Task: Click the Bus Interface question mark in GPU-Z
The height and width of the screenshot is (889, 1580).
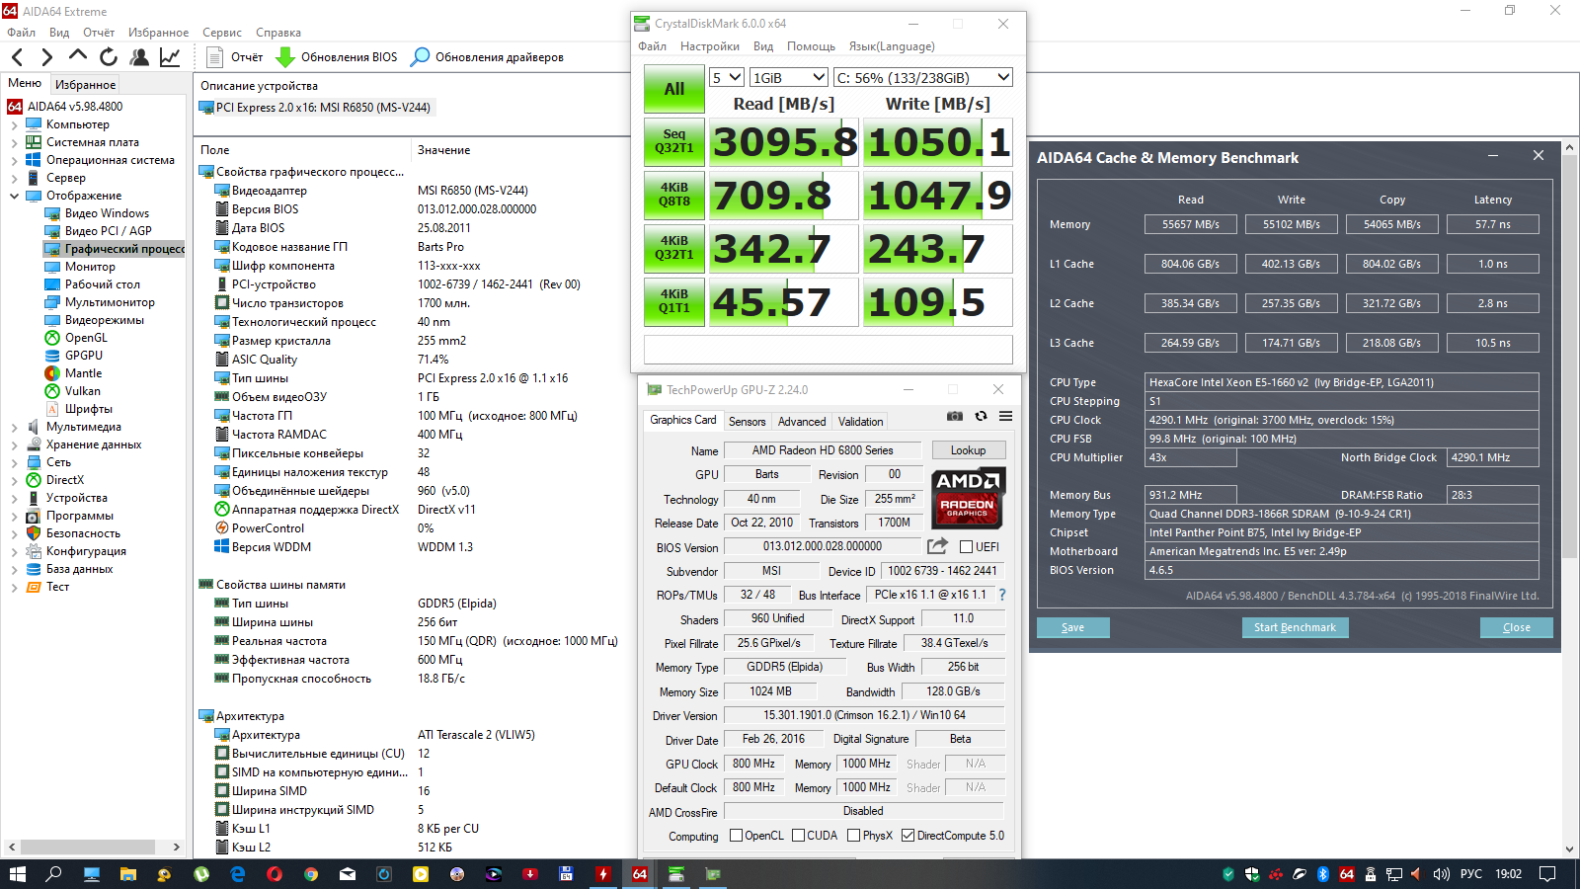Action: 1002,595
